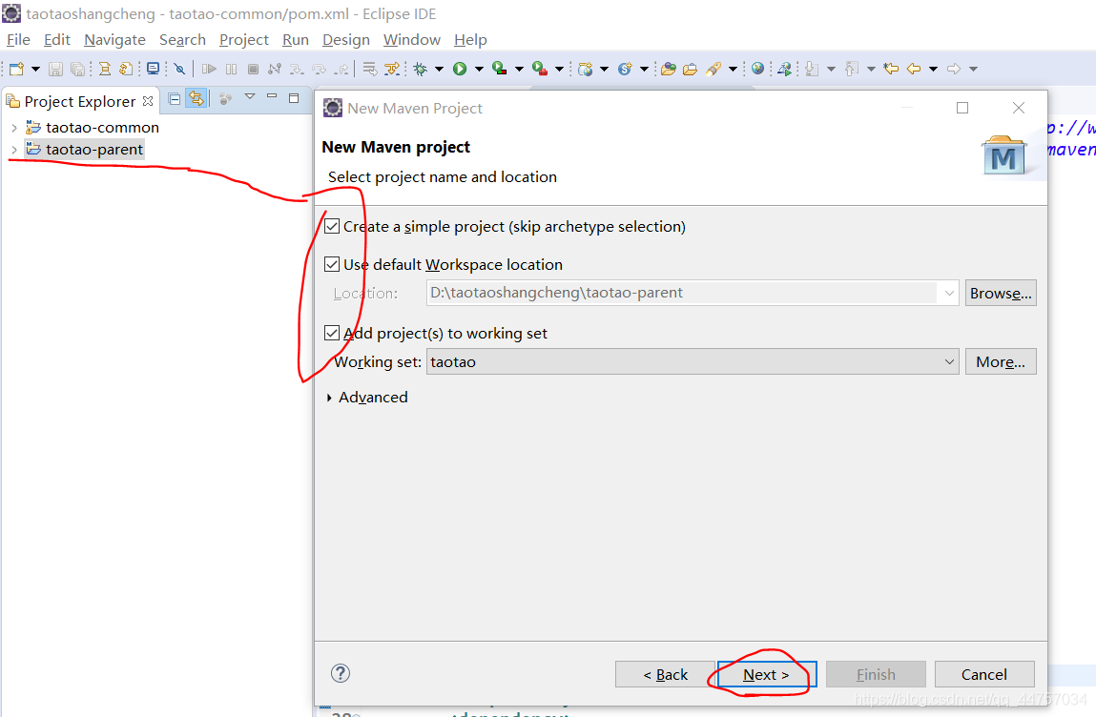Click the Suspend debug icon
Viewport: 1096px width, 717px height.
[232, 69]
